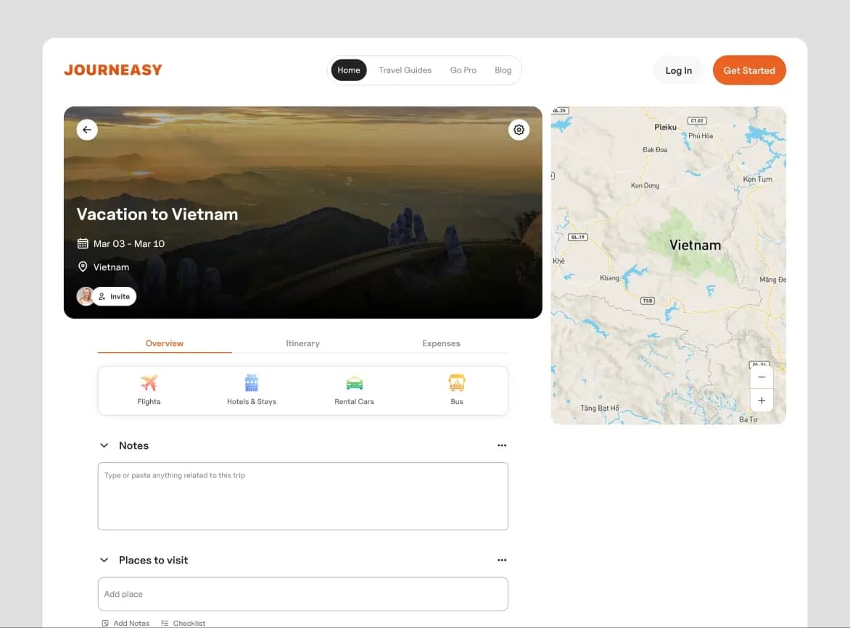850x628 pixels.
Task: Switch to the Itinerary tab
Action: point(302,344)
